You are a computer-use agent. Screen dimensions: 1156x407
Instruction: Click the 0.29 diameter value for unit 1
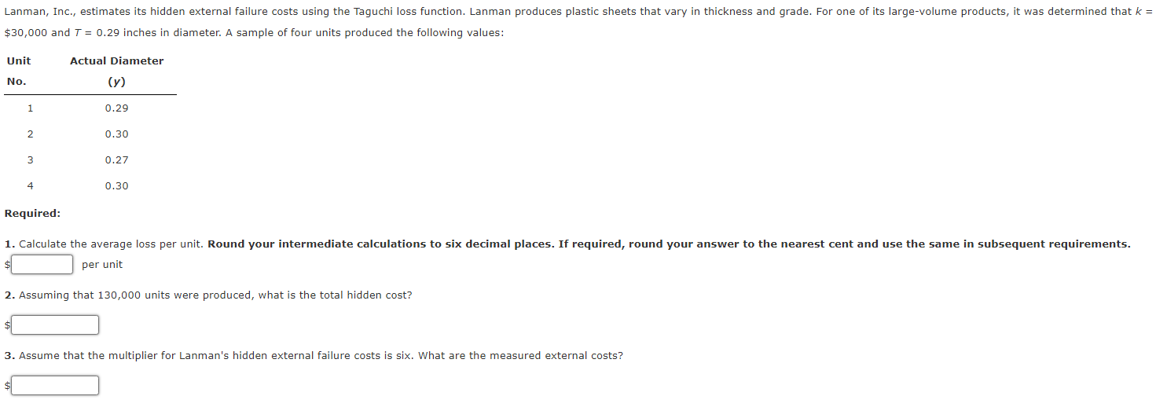point(117,108)
